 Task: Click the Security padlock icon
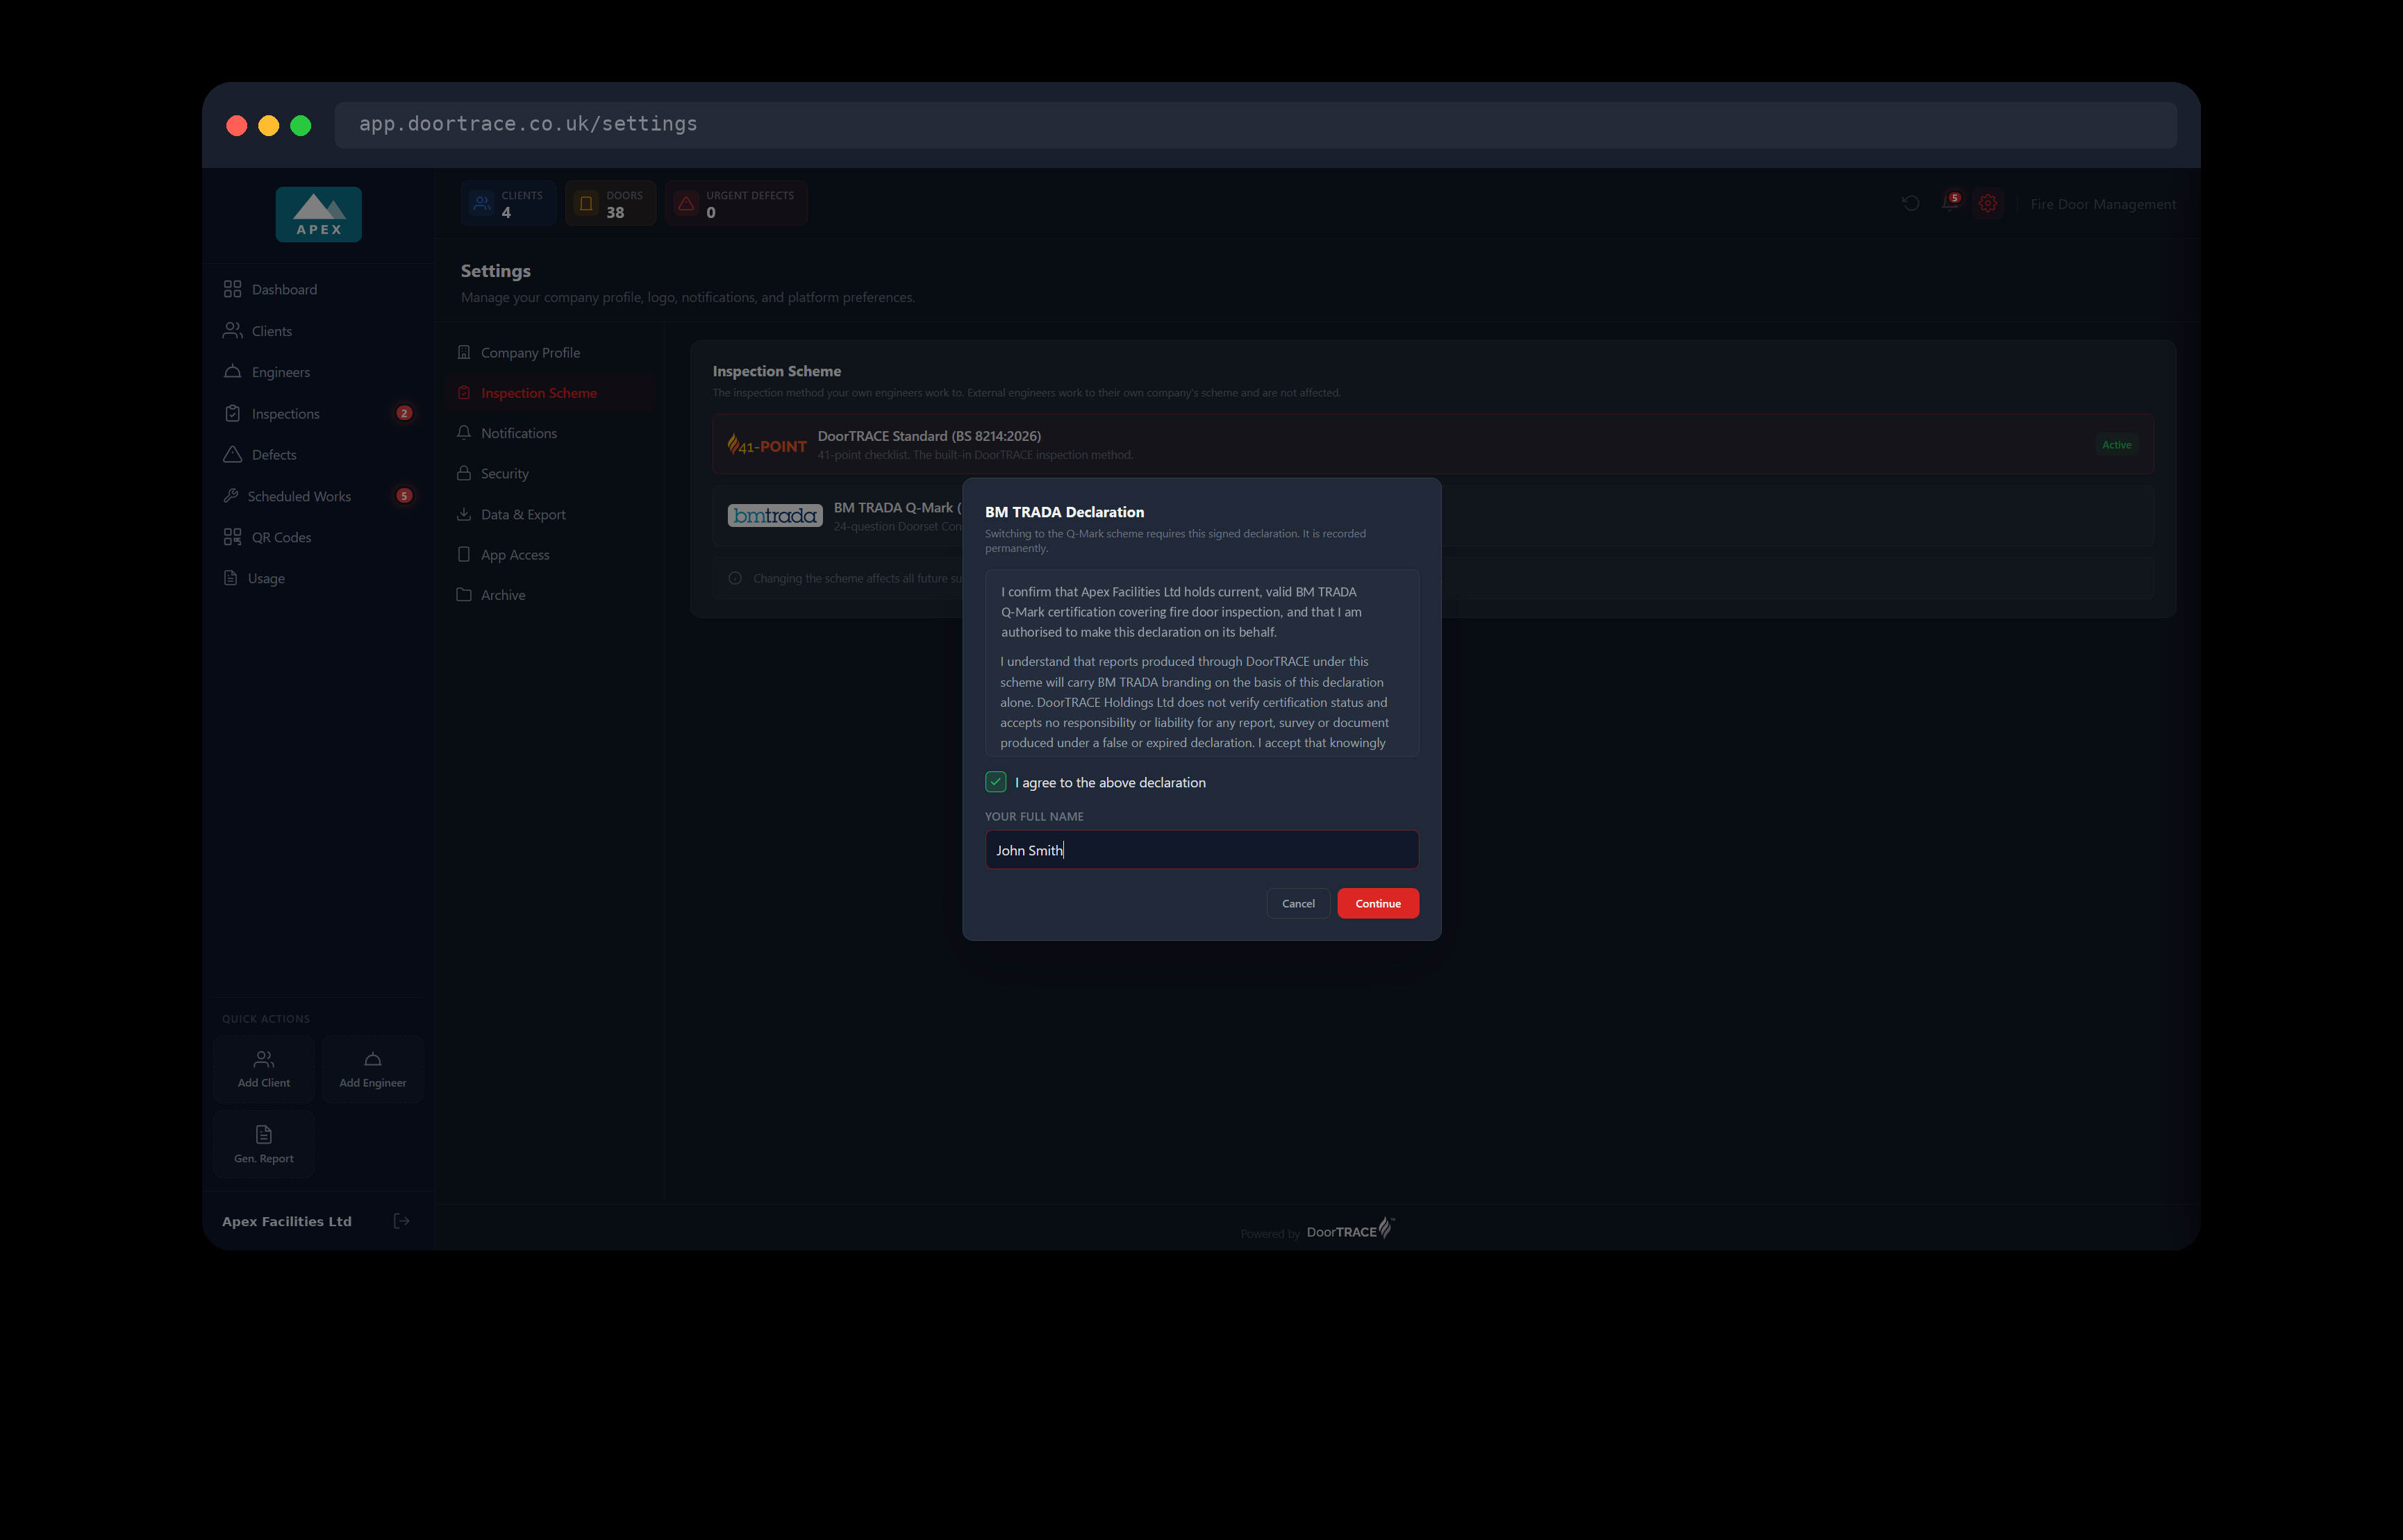(x=464, y=472)
